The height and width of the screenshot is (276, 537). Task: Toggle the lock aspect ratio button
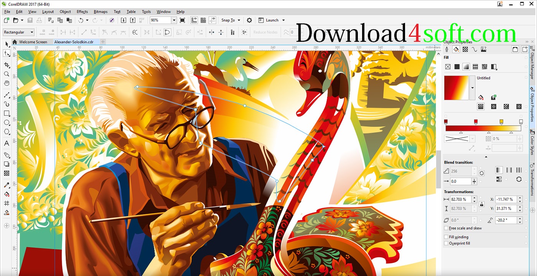tap(482, 204)
